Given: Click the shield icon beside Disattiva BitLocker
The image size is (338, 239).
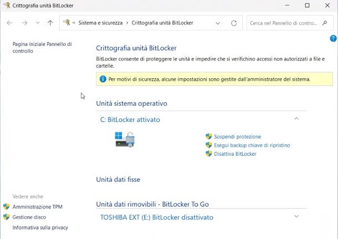Looking at the screenshot, I should [209, 154].
